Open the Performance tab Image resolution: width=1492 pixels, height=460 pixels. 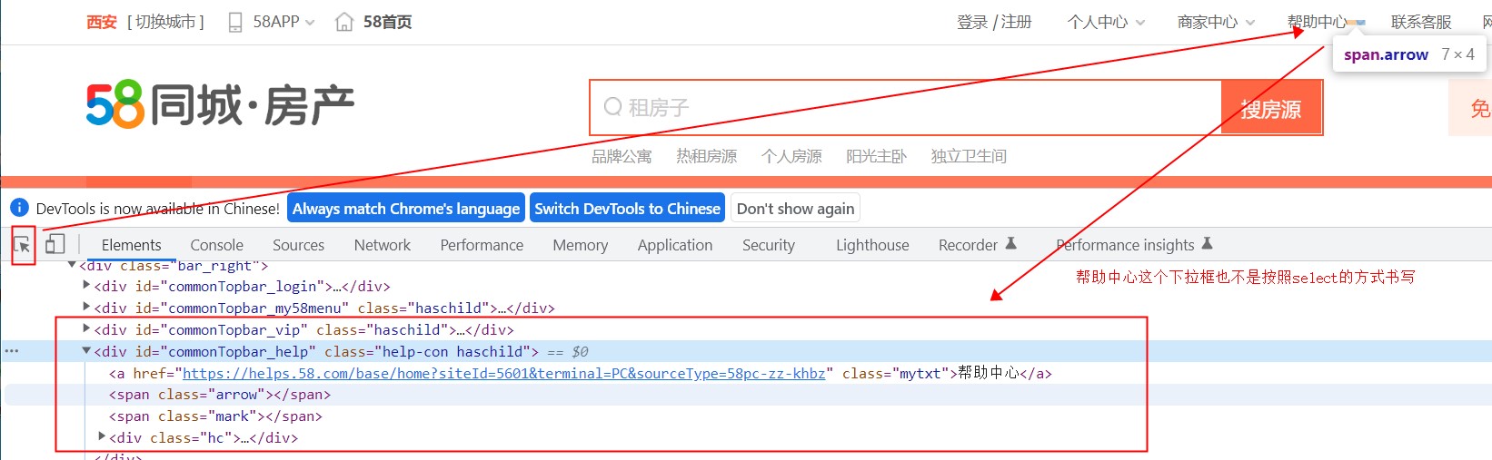[x=482, y=245]
